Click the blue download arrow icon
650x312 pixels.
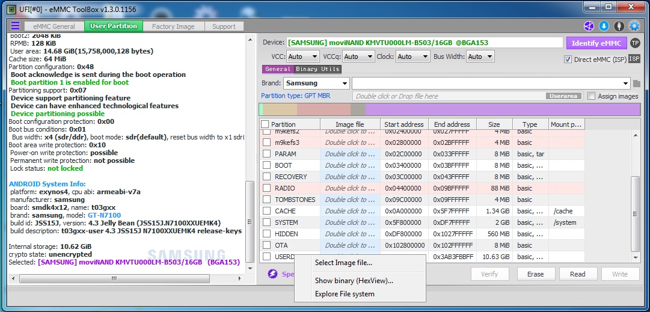coord(604,26)
